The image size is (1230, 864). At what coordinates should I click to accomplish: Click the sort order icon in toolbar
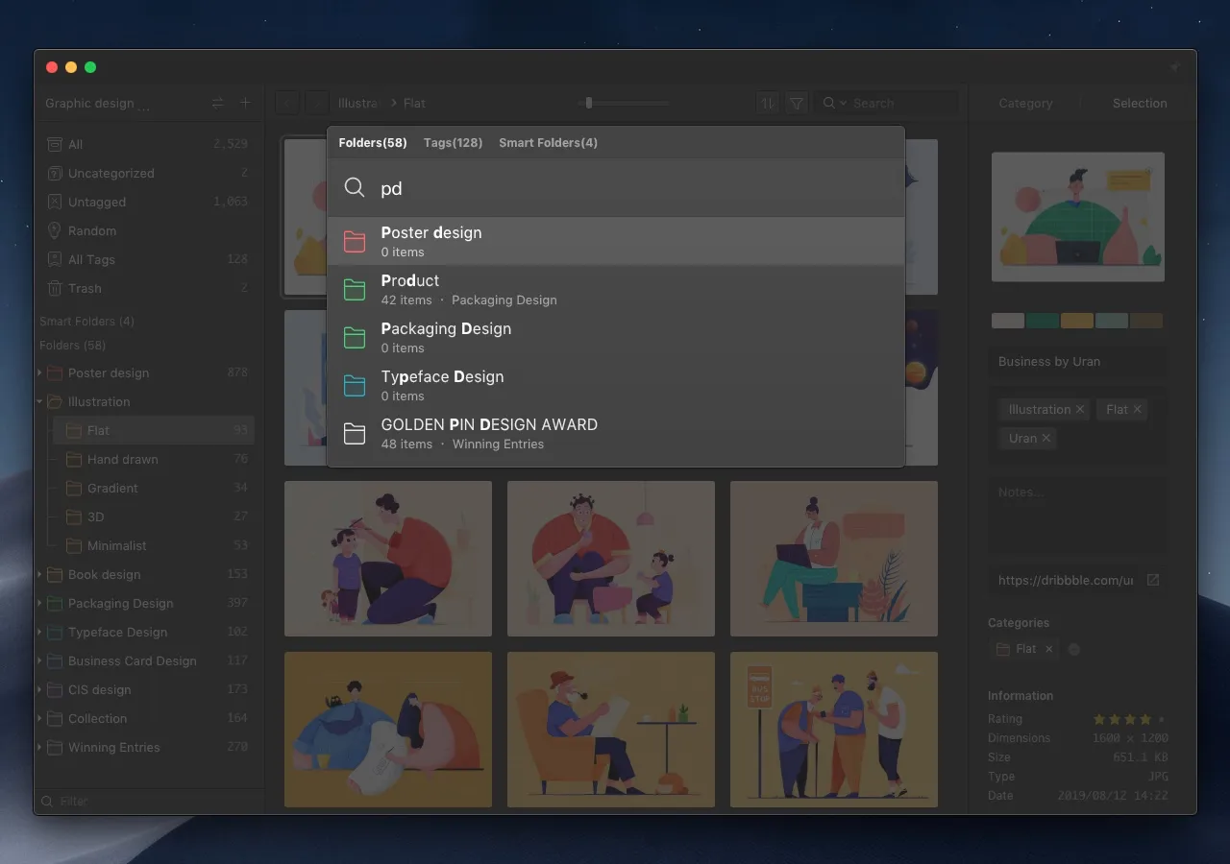[x=767, y=103]
